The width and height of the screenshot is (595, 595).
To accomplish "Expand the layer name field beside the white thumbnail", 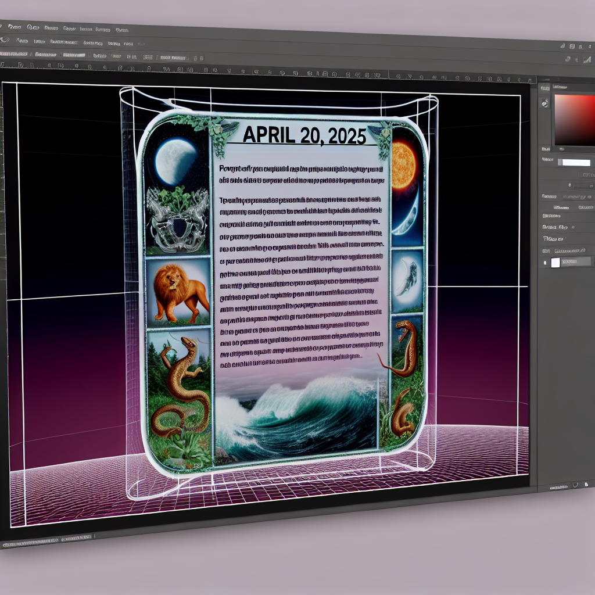I will coord(576,262).
